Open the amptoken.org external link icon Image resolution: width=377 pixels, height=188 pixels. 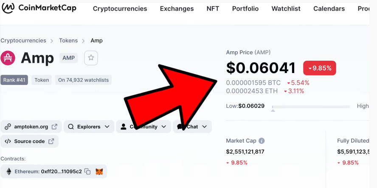click(55, 126)
